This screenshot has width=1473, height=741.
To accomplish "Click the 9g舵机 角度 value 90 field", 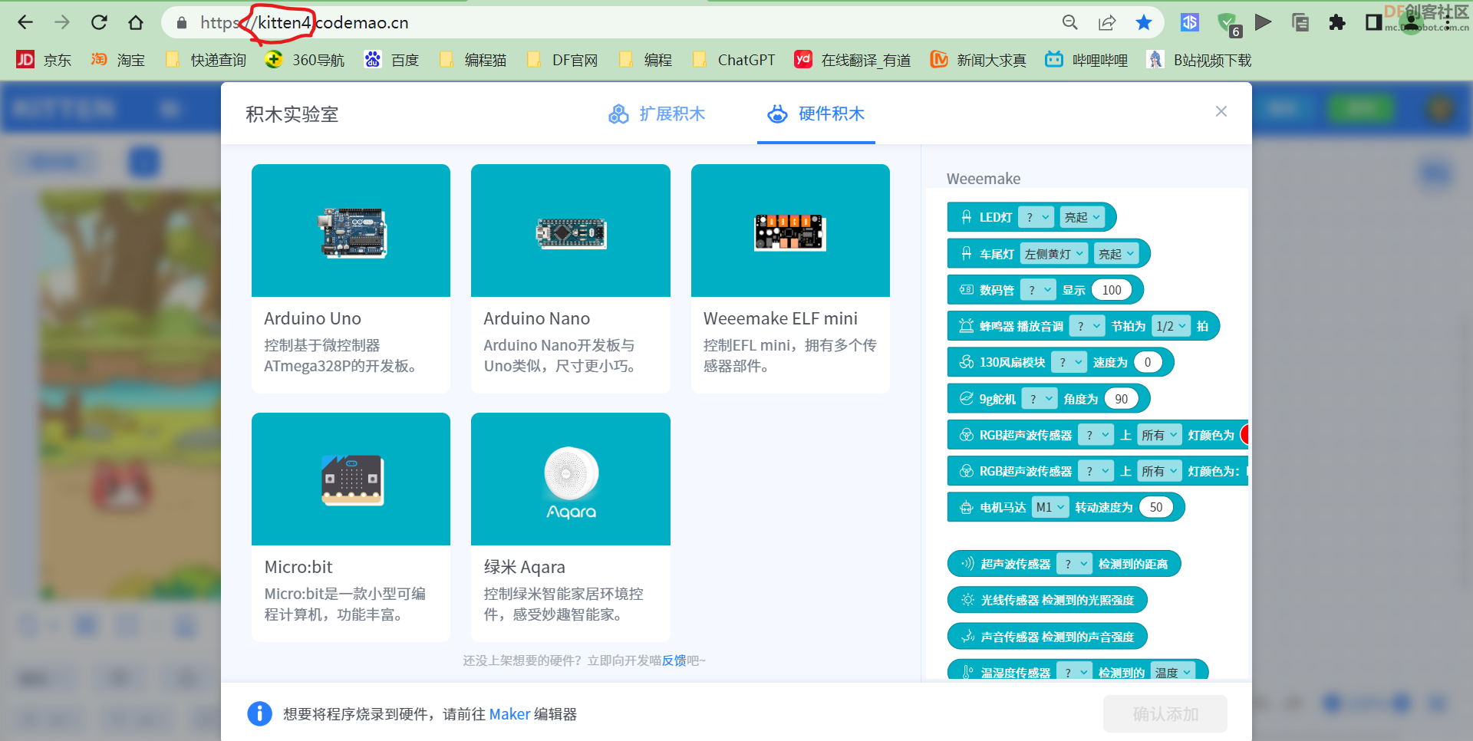I will pyautogui.click(x=1122, y=399).
